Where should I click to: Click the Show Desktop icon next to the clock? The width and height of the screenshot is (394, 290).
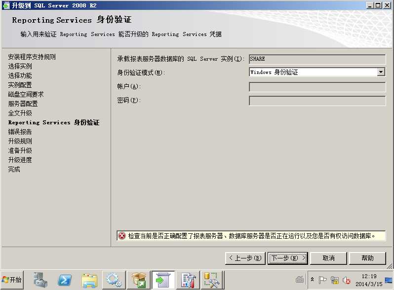pos(389,280)
